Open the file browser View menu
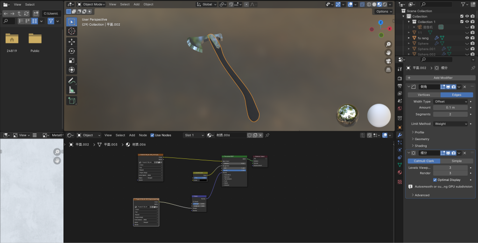 (x=18, y=4)
